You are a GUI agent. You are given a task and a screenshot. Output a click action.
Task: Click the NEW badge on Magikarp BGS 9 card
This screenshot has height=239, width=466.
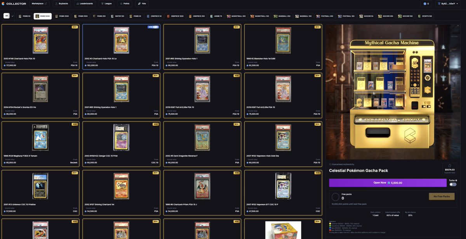coord(75,124)
